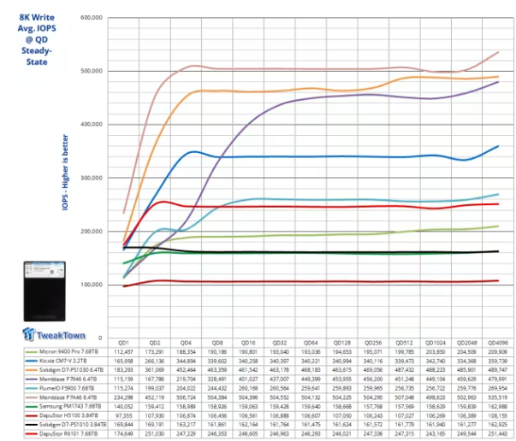Click Solidigm D7-PS1030 QD1 value 183,293

point(123,370)
